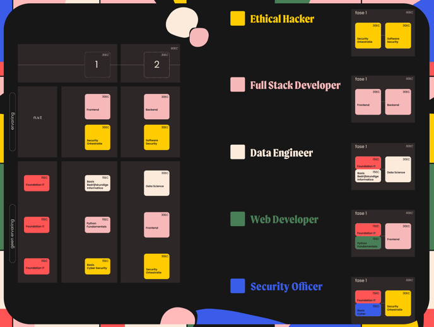Click blue Basis Cyber card in Security Officer panel

(x=368, y=310)
